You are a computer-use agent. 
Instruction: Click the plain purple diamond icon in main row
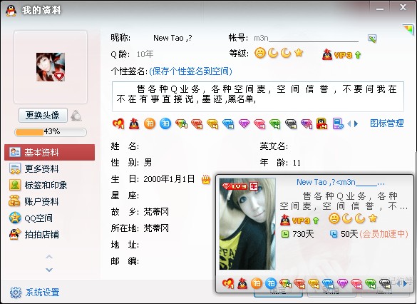coord(244,123)
